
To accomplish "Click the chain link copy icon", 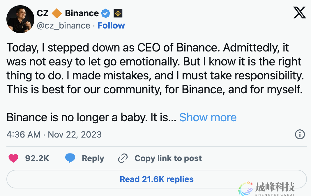I will [123, 158].
